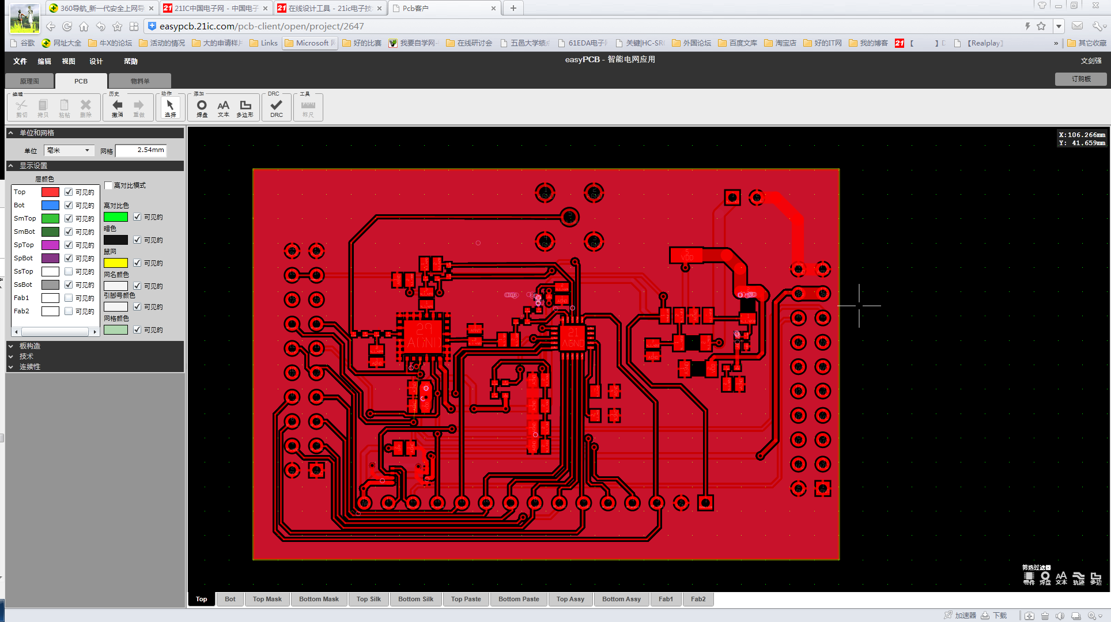
Task: Click the status bar speaker icon
Action: [1060, 616]
